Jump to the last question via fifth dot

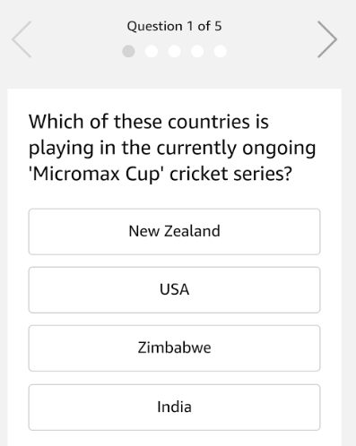click(221, 51)
